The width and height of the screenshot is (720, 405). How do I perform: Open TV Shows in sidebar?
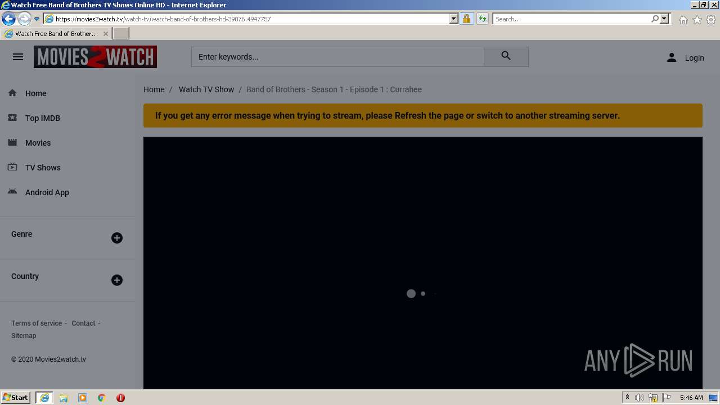[x=43, y=168]
